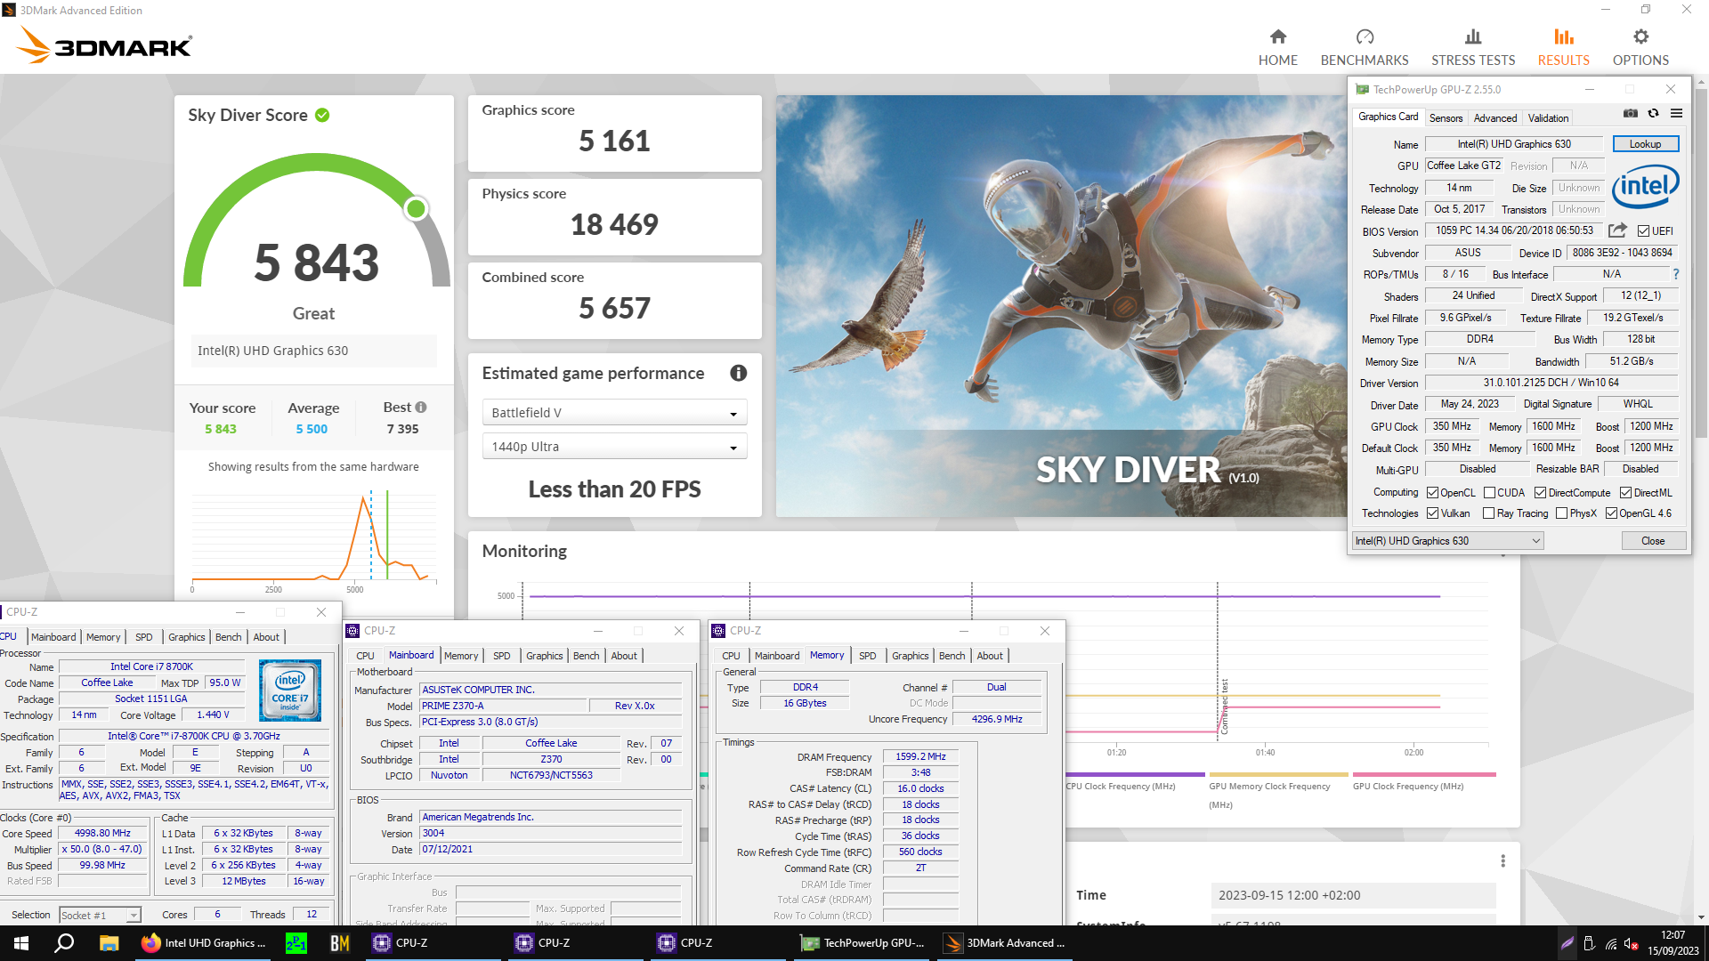Click the Lookup button in GPU-Z
This screenshot has height=961, width=1709.
[x=1645, y=144]
